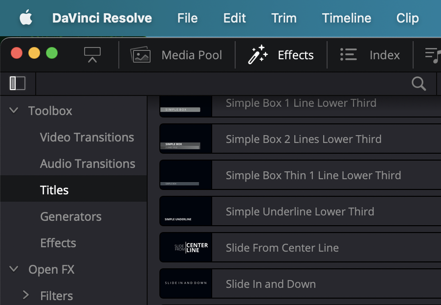Click the search magnifier icon
This screenshot has width=441, height=305.
click(x=419, y=84)
